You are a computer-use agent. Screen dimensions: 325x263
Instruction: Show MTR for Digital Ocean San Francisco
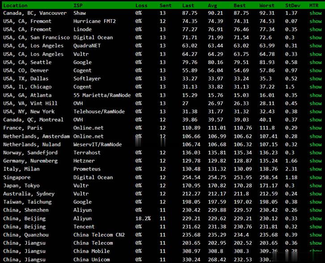pyautogui.click(x=316, y=38)
